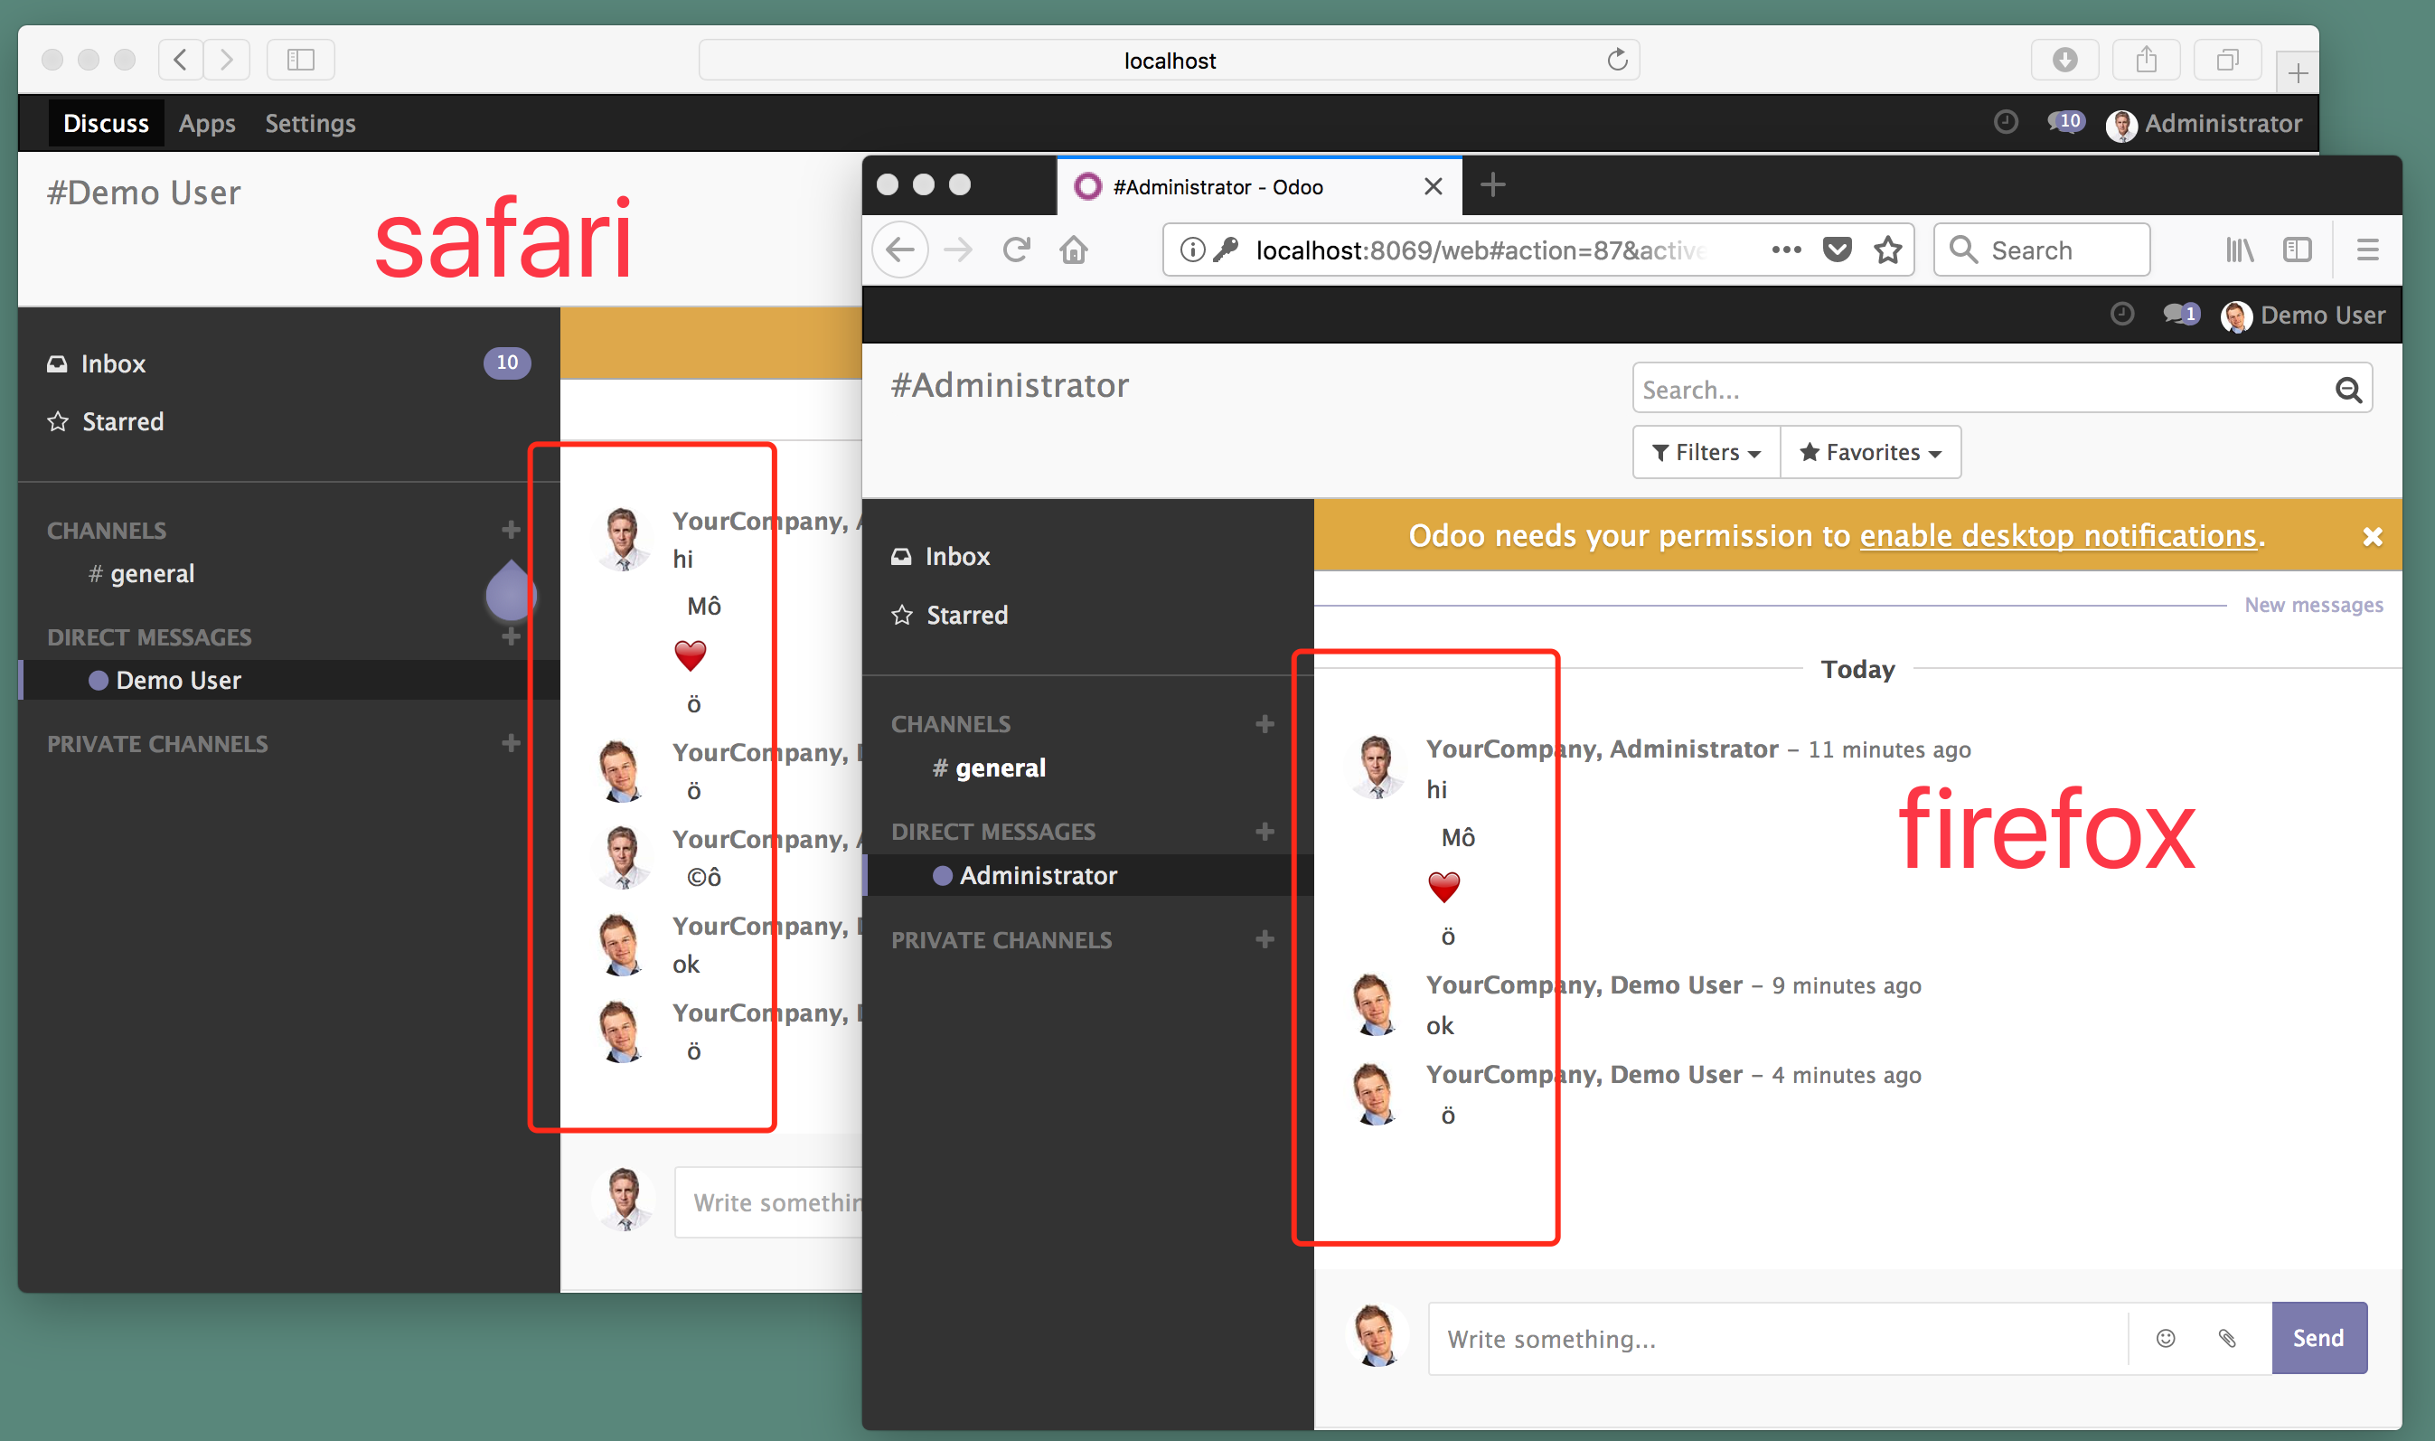Open Favorites dropdown
This screenshot has height=1441, width=2435.
1871,453
